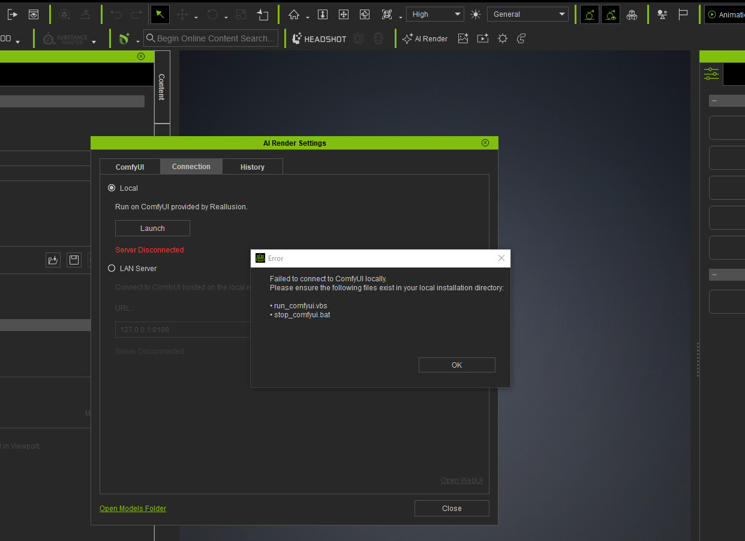Screen dimensions: 745x541
Task: Click the Home view icon
Action: 294,14
